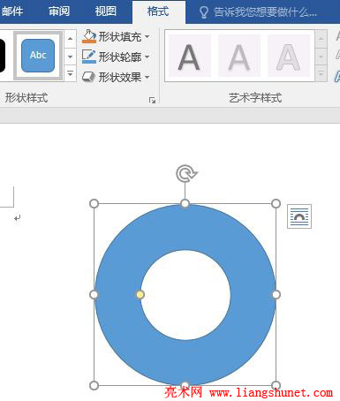
Task: Apply the third outlined WordArt style
Action: 289,56
